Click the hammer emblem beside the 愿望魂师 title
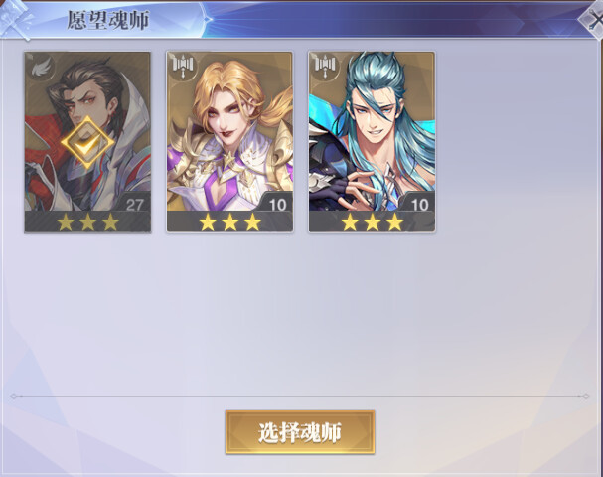The width and height of the screenshot is (603, 477). [x=15, y=20]
